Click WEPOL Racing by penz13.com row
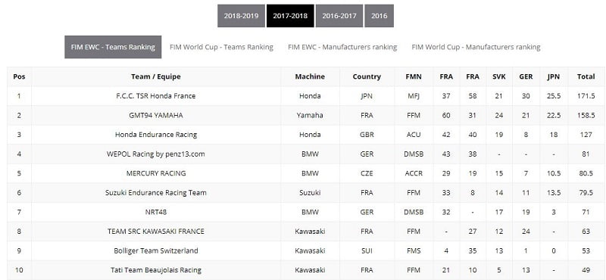Screen dimensions: 606x280 tap(306, 154)
